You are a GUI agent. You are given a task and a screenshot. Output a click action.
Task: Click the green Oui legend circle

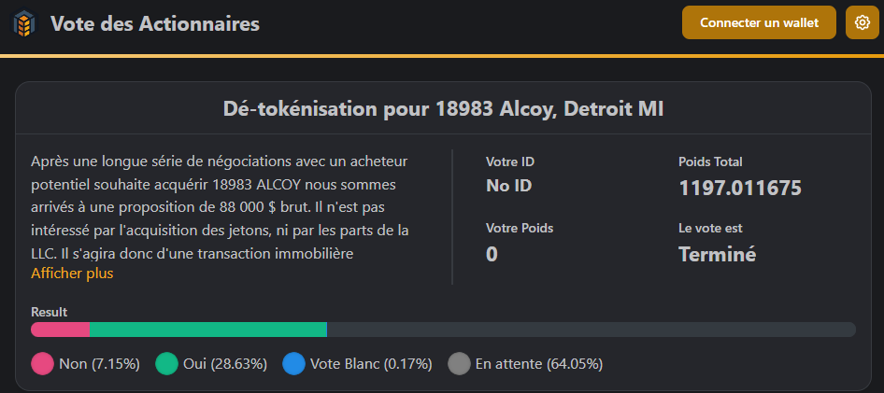tap(166, 363)
